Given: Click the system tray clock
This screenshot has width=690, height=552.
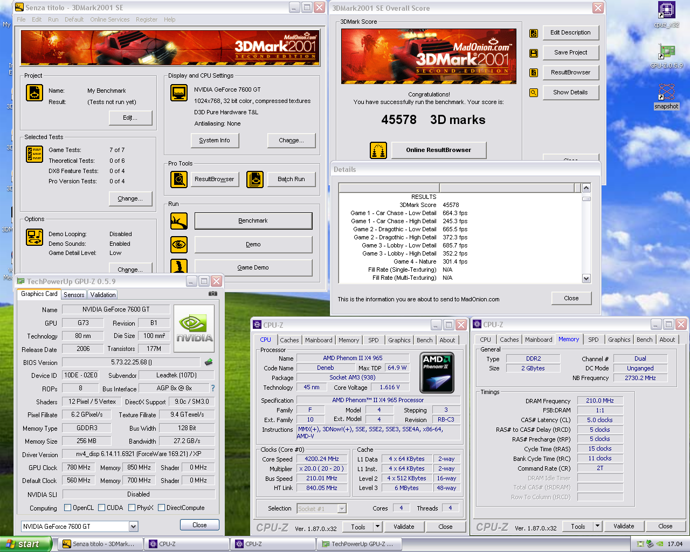Looking at the screenshot, I should pos(675,544).
